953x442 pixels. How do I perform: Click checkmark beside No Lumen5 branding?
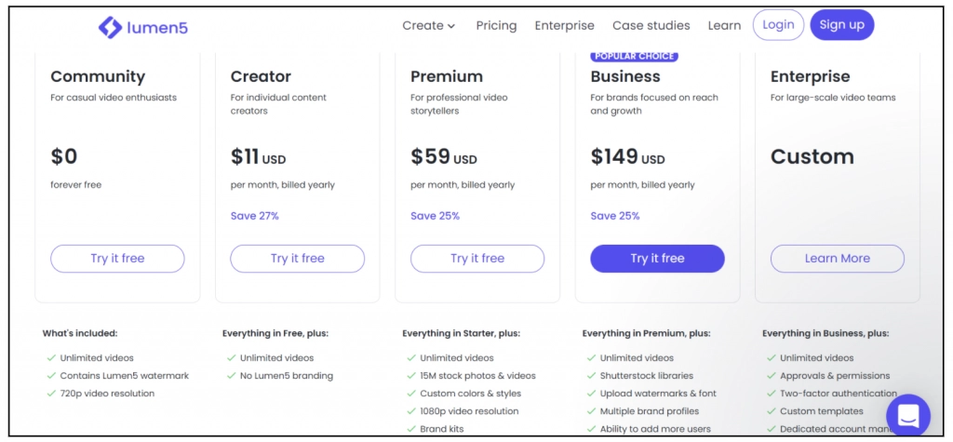[x=231, y=376]
